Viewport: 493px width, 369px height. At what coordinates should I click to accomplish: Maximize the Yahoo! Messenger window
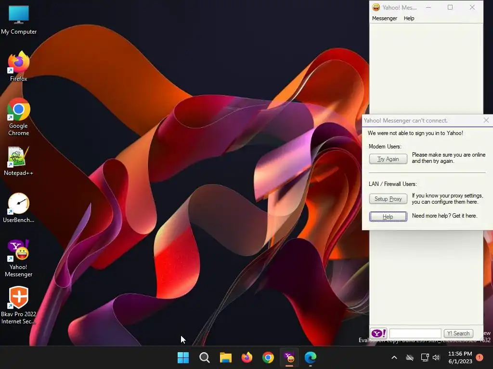point(450,7)
